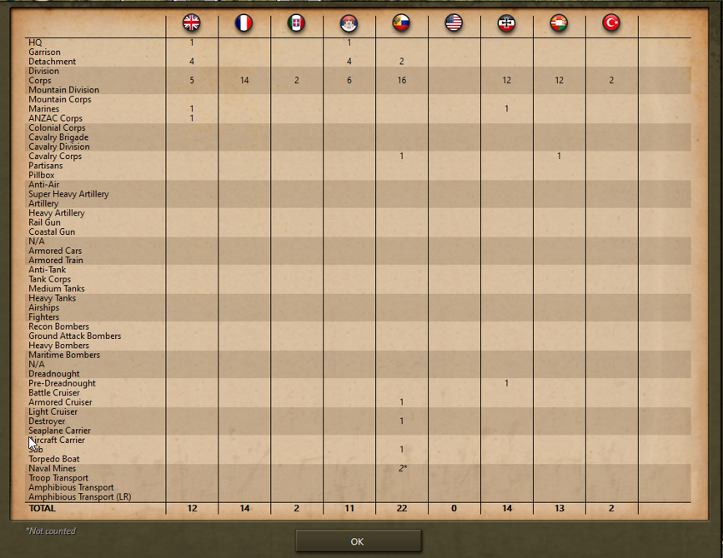Viewport: 723px width, 558px height.
Task: Click the UK total value 12
Action: tap(192, 508)
